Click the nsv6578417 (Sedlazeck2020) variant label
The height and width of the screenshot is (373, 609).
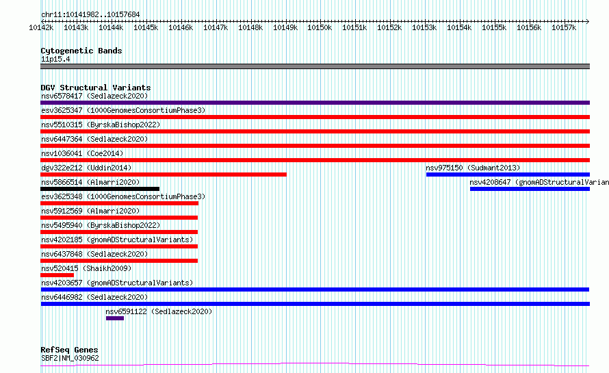click(x=94, y=96)
